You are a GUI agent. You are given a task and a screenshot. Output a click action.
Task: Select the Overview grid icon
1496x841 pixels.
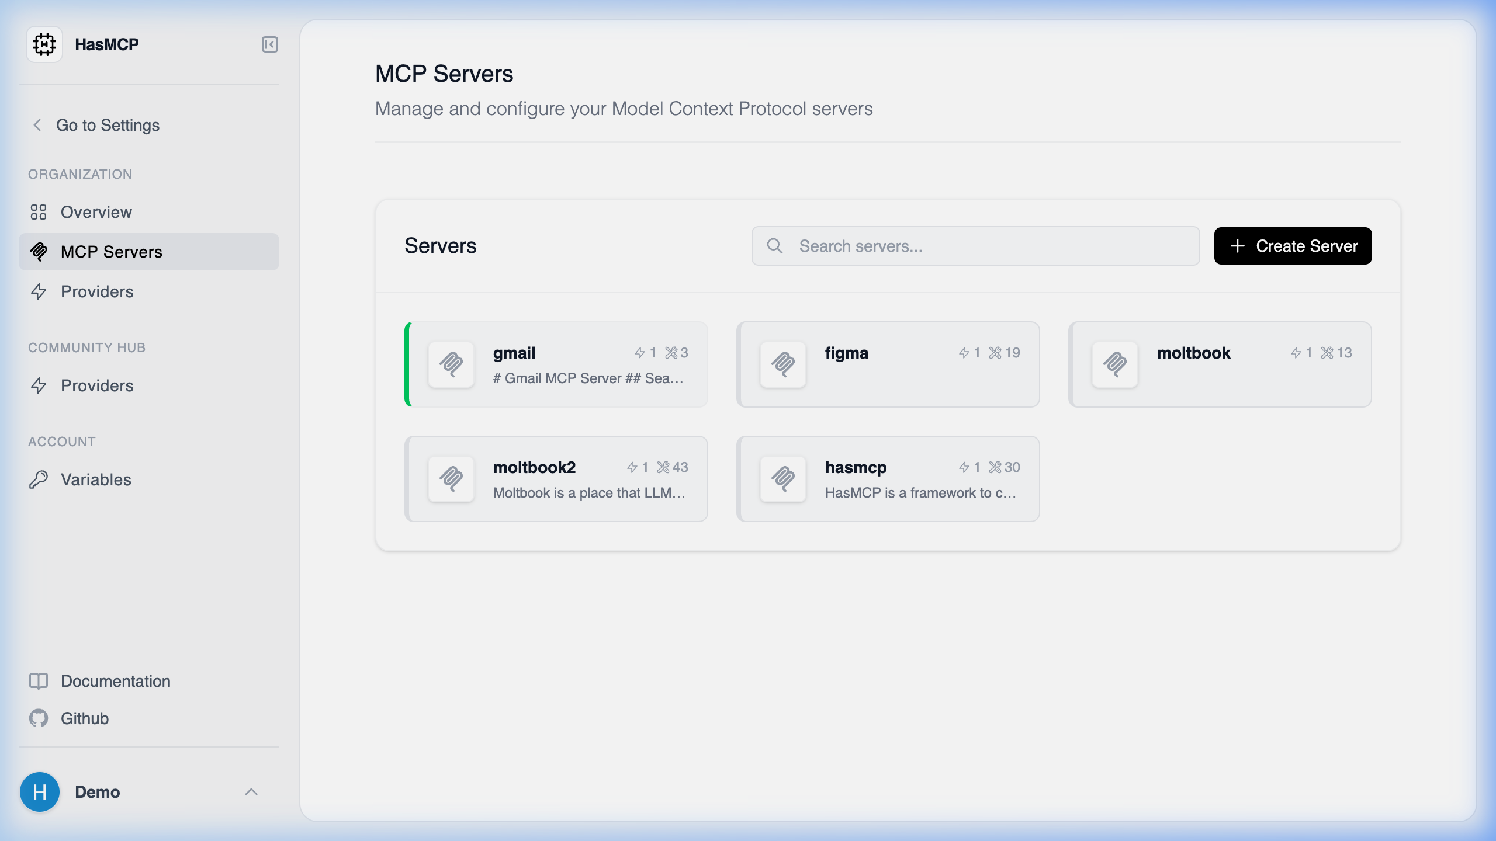point(39,212)
